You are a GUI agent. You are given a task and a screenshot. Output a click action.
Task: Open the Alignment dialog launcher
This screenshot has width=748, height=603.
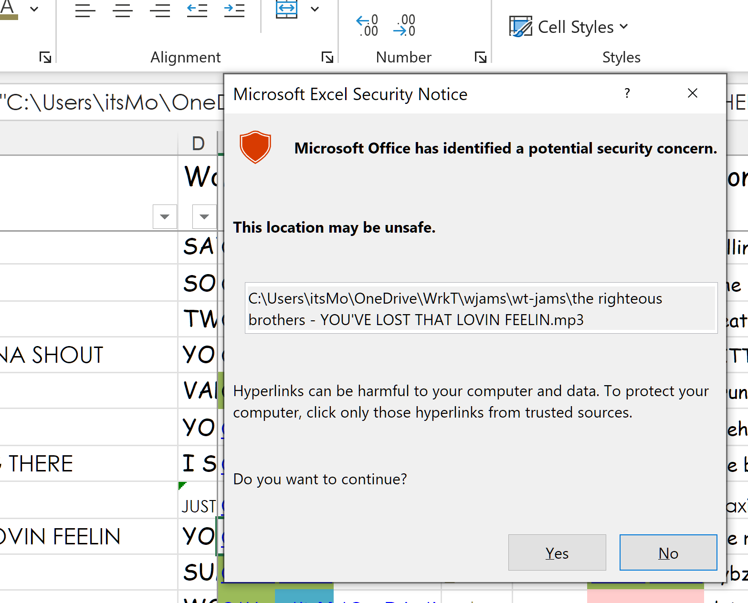[x=327, y=57]
